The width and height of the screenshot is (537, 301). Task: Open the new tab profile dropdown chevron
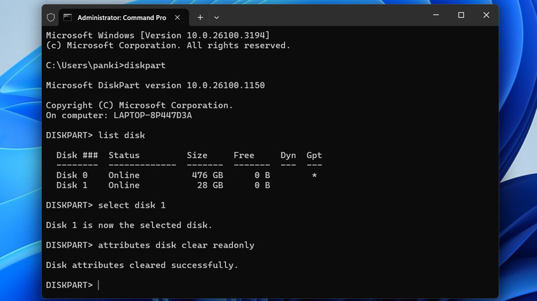tap(216, 17)
